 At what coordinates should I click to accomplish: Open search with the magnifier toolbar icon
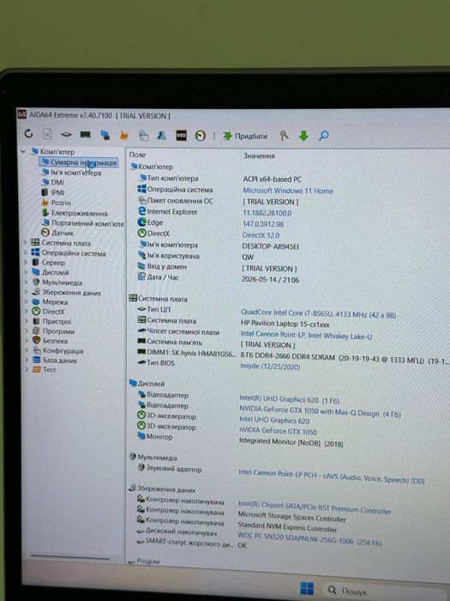point(324,136)
